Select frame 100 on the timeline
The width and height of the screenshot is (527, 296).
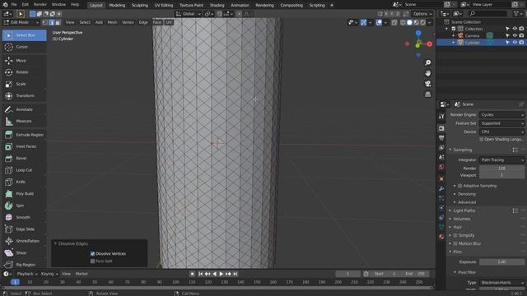175,282
